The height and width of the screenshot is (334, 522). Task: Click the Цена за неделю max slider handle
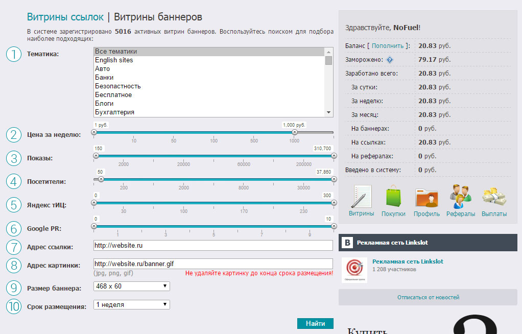point(295,132)
